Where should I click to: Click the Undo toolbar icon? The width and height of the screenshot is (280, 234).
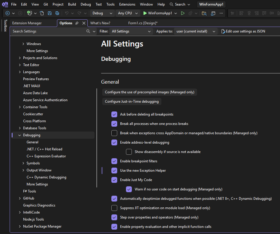[x=67, y=13]
